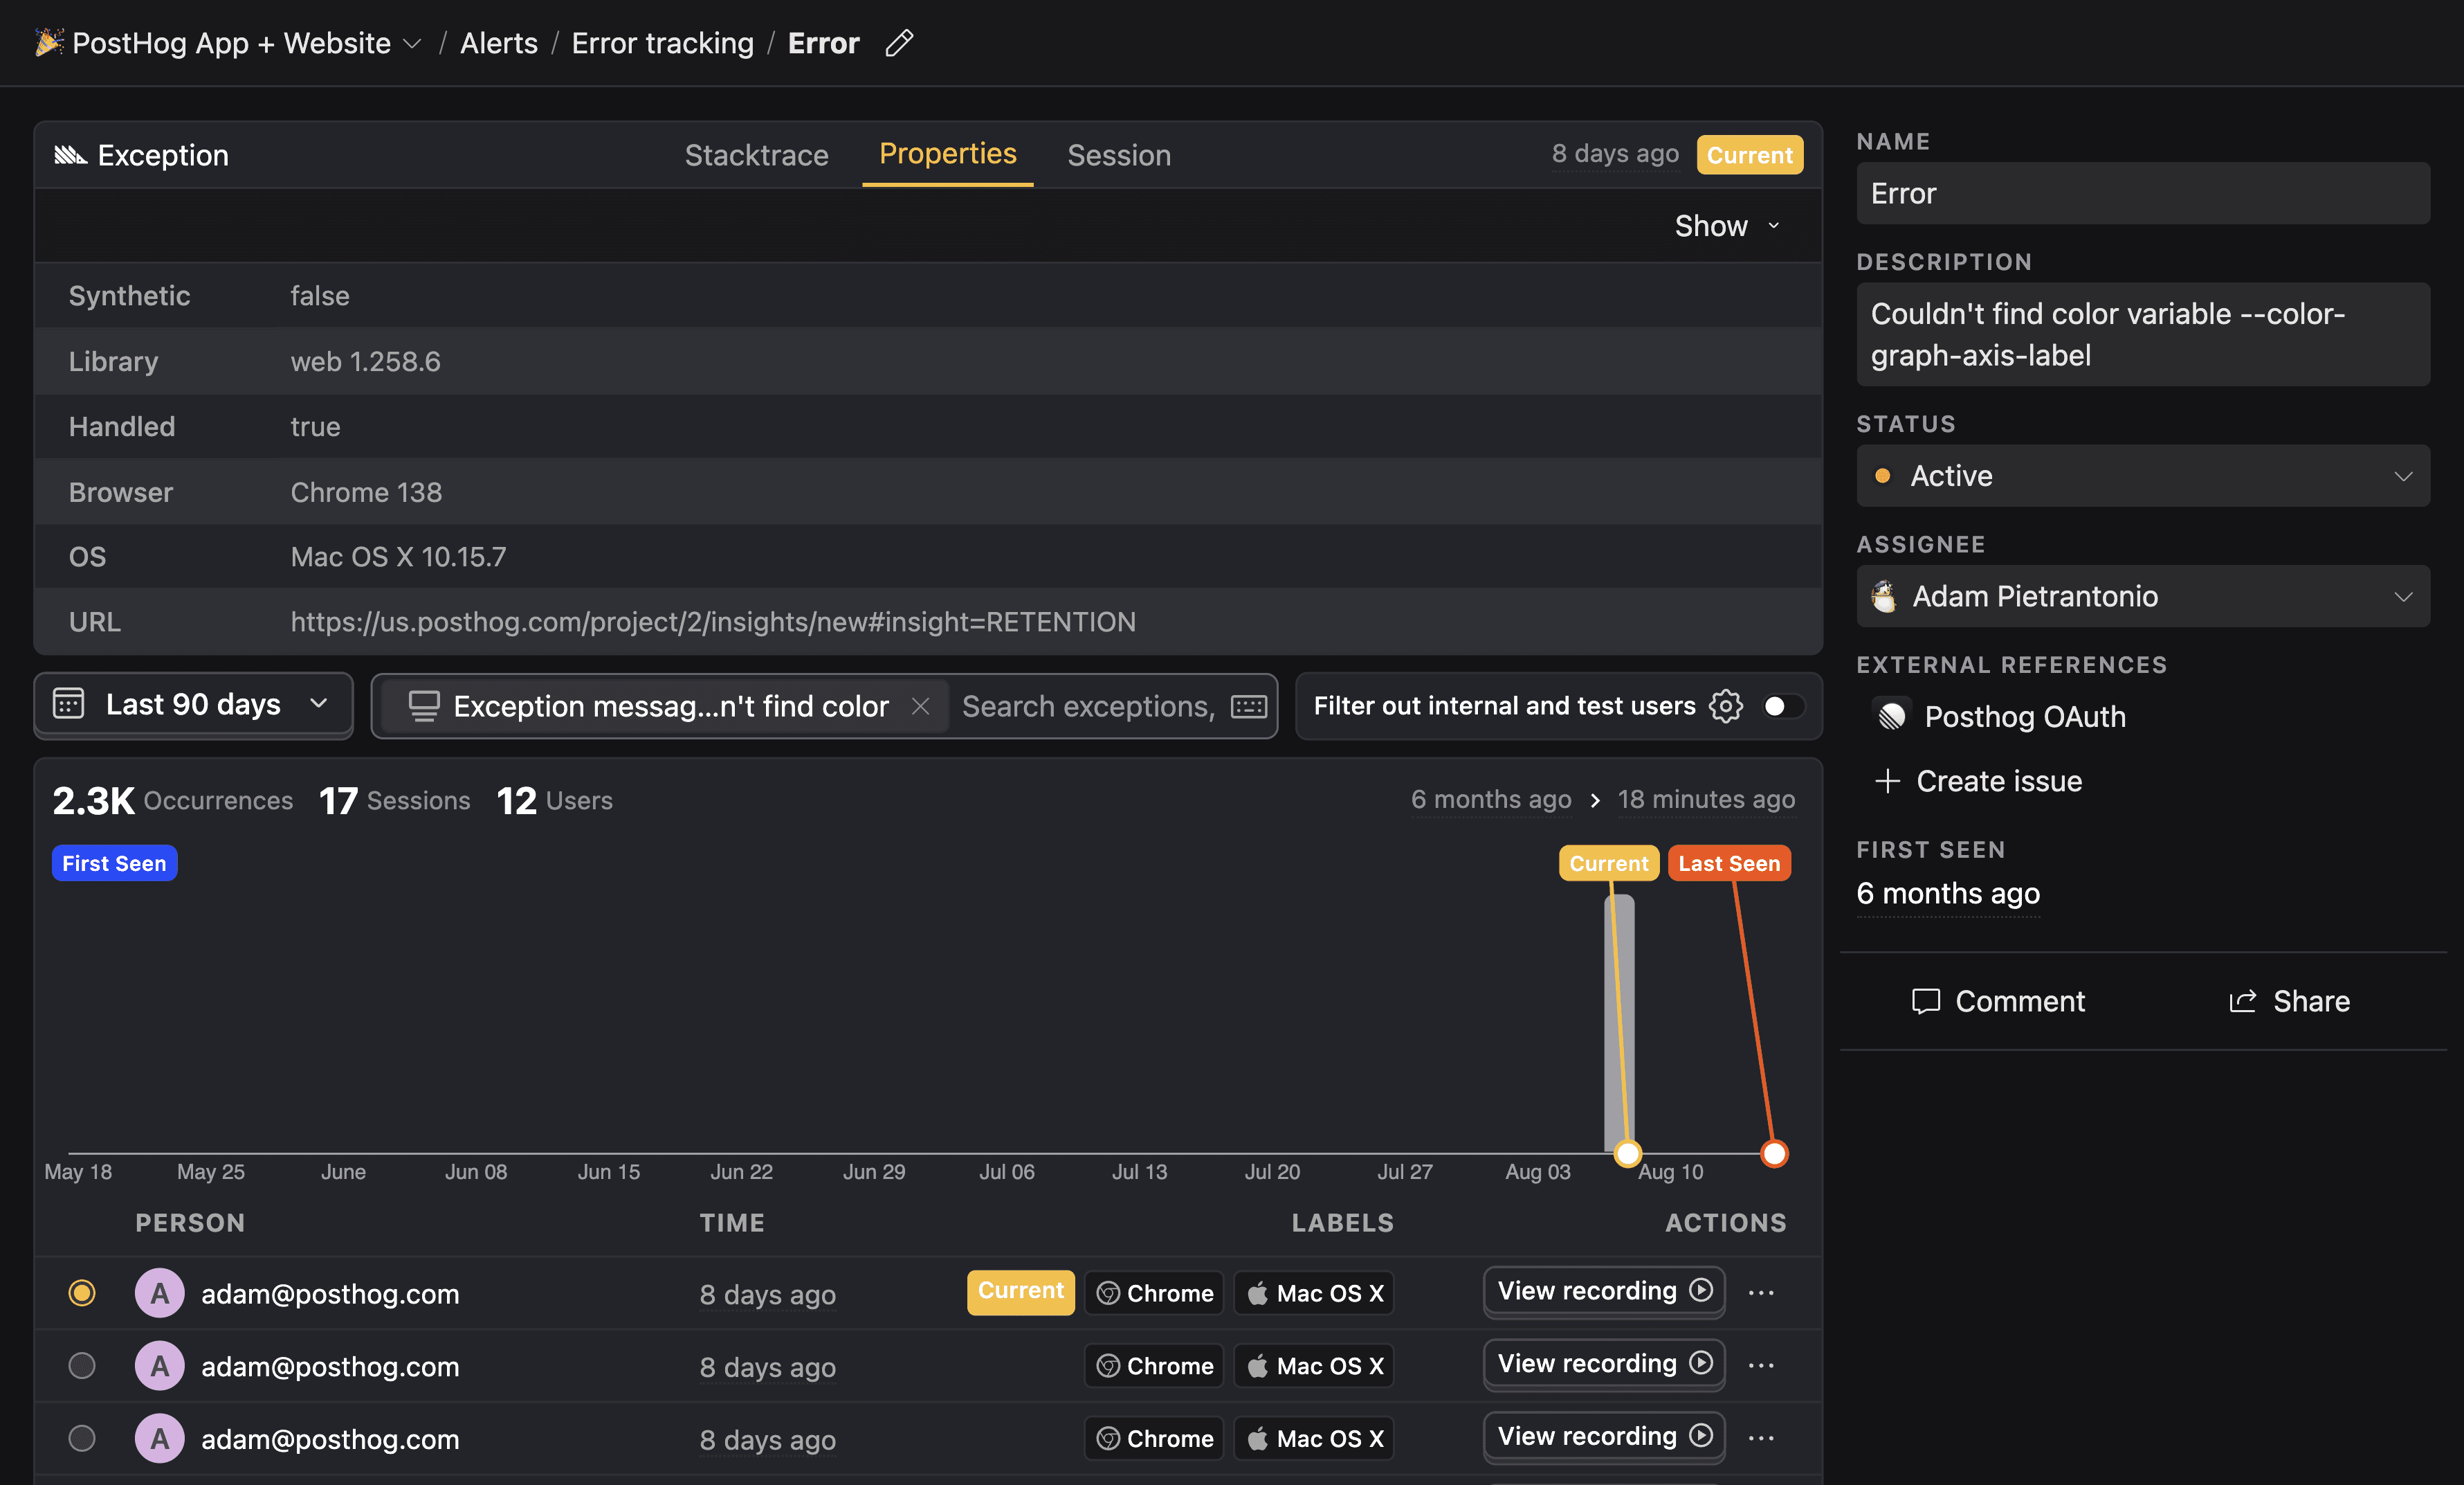The image size is (2464, 1485).
Task: Click '6 months ago' under First Seen
Action: 1947,894
